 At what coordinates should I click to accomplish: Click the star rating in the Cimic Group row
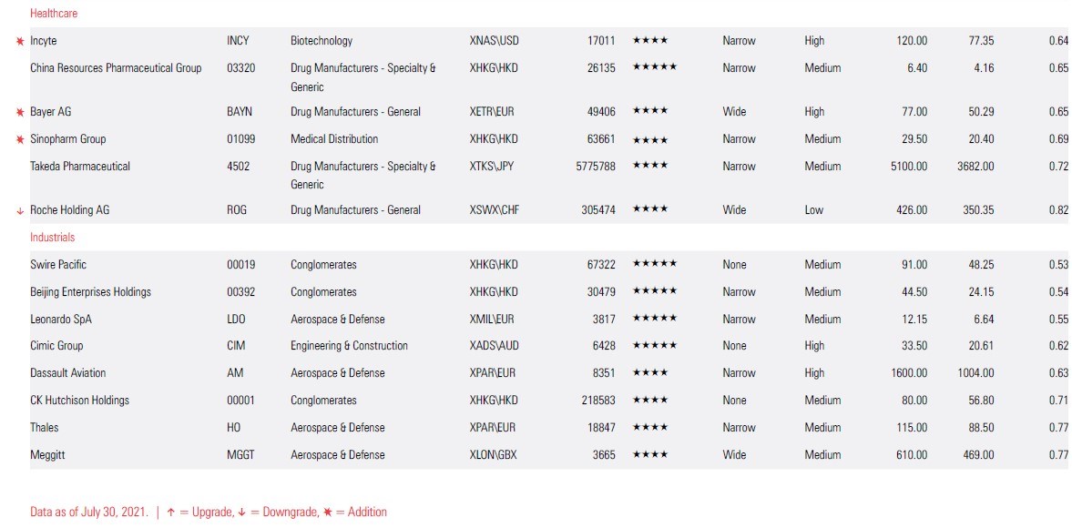coord(654,345)
